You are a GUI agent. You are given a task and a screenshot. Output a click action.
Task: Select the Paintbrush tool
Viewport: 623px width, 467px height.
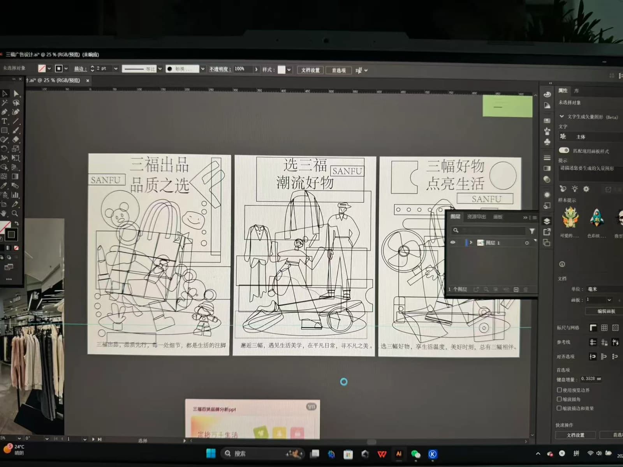[16, 131]
